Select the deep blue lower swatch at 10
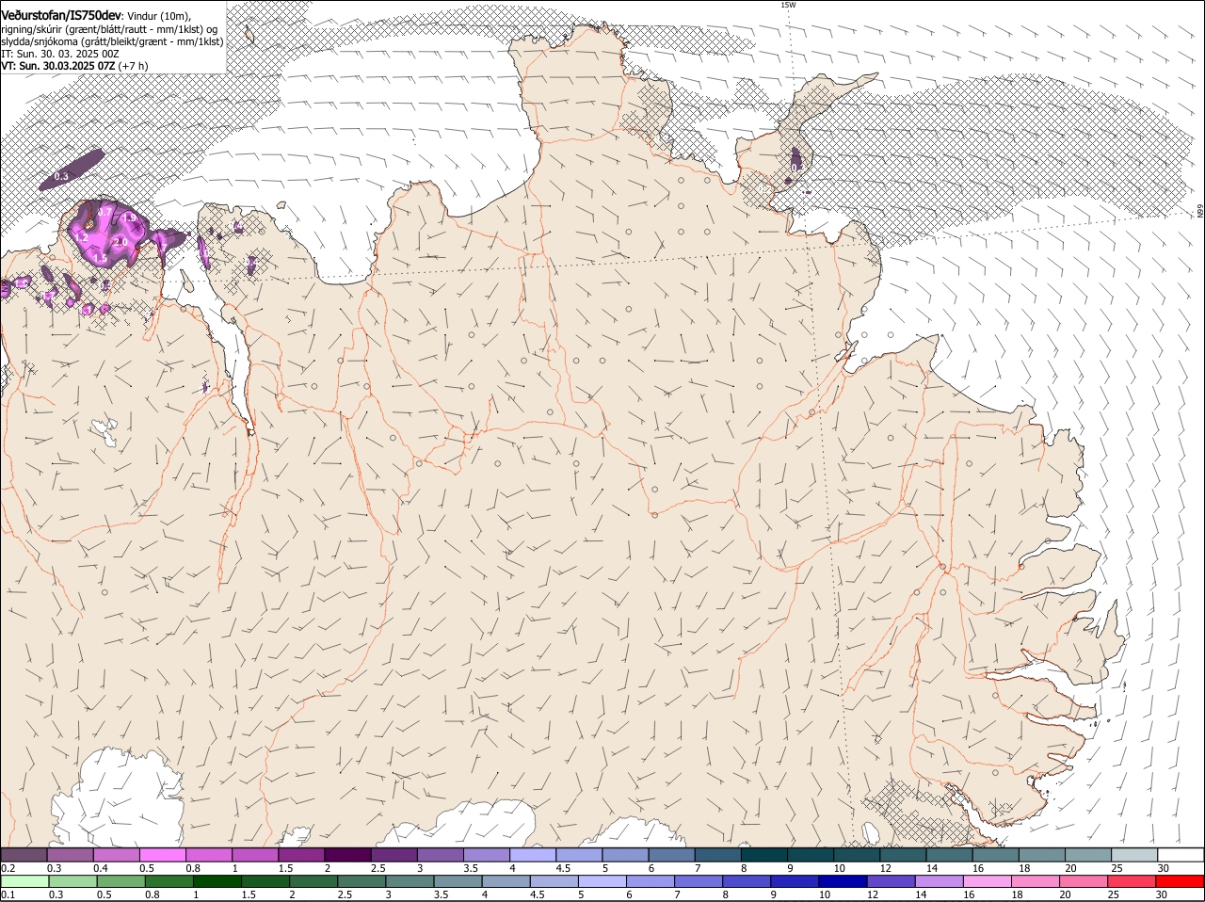 click(842, 882)
